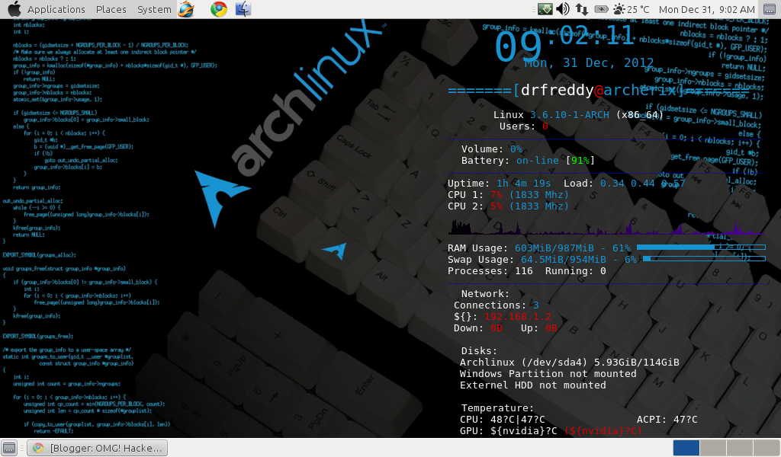
Task: Open Google Chrome from the panel
Action: coord(218,9)
